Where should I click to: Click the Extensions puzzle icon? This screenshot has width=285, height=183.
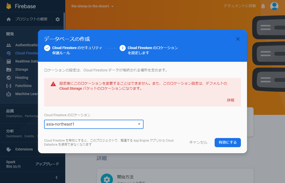(8, 149)
